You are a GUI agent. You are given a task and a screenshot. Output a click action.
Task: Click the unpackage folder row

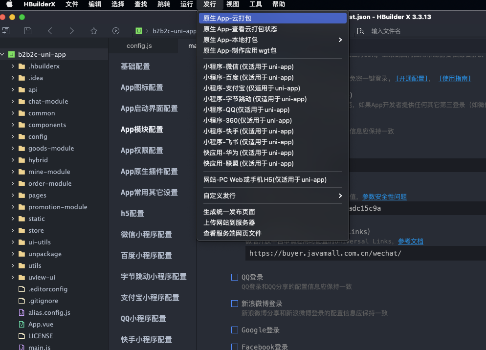pyautogui.click(x=54, y=254)
